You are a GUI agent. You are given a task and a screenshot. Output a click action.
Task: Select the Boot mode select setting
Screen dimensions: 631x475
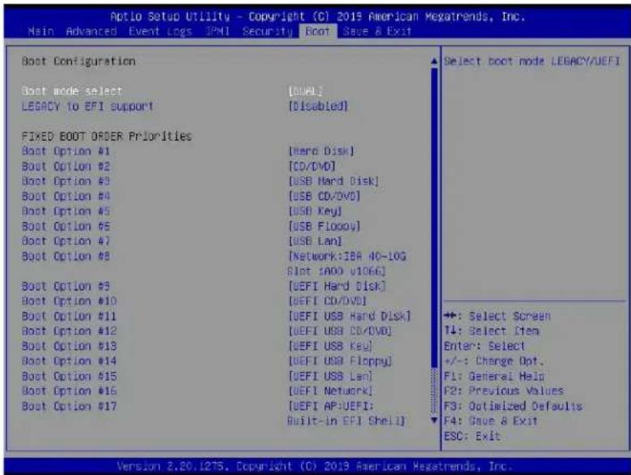[x=72, y=91]
